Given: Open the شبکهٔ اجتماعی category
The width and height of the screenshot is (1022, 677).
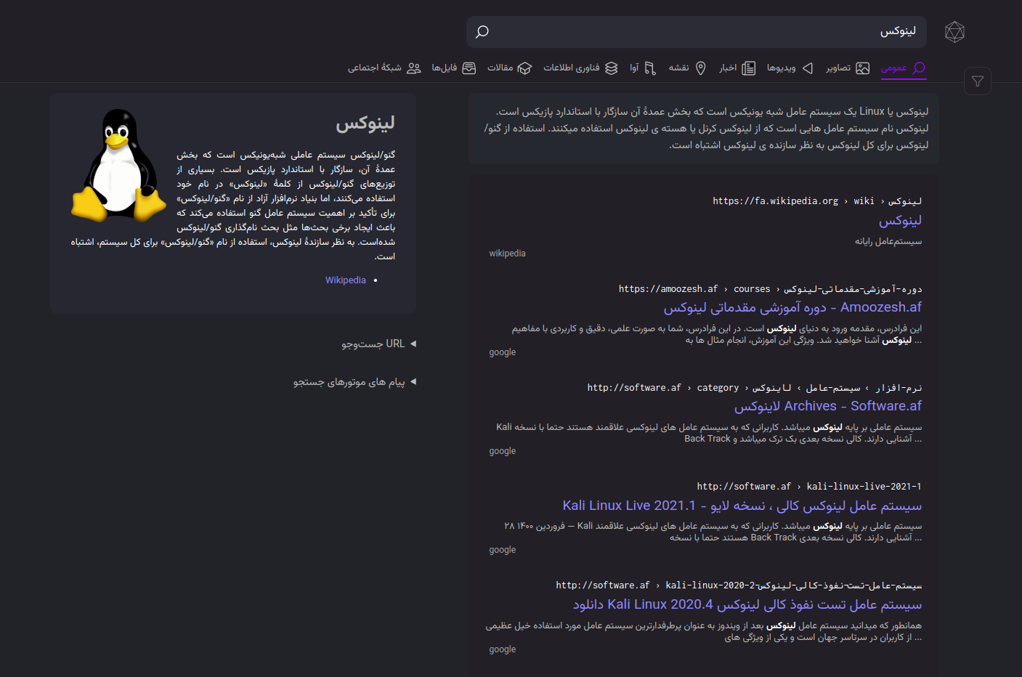Looking at the screenshot, I should coord(384,68).
